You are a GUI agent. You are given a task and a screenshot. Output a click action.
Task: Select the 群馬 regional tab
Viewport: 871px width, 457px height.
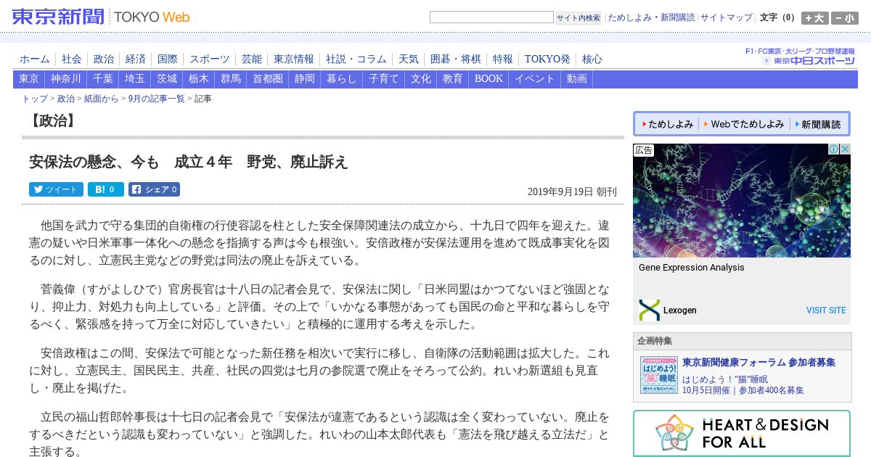click(231, 79)
